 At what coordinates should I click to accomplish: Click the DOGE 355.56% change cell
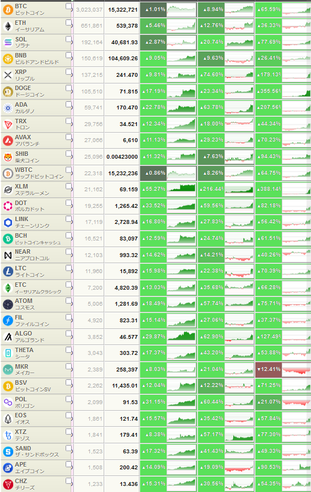click(269, 91)
